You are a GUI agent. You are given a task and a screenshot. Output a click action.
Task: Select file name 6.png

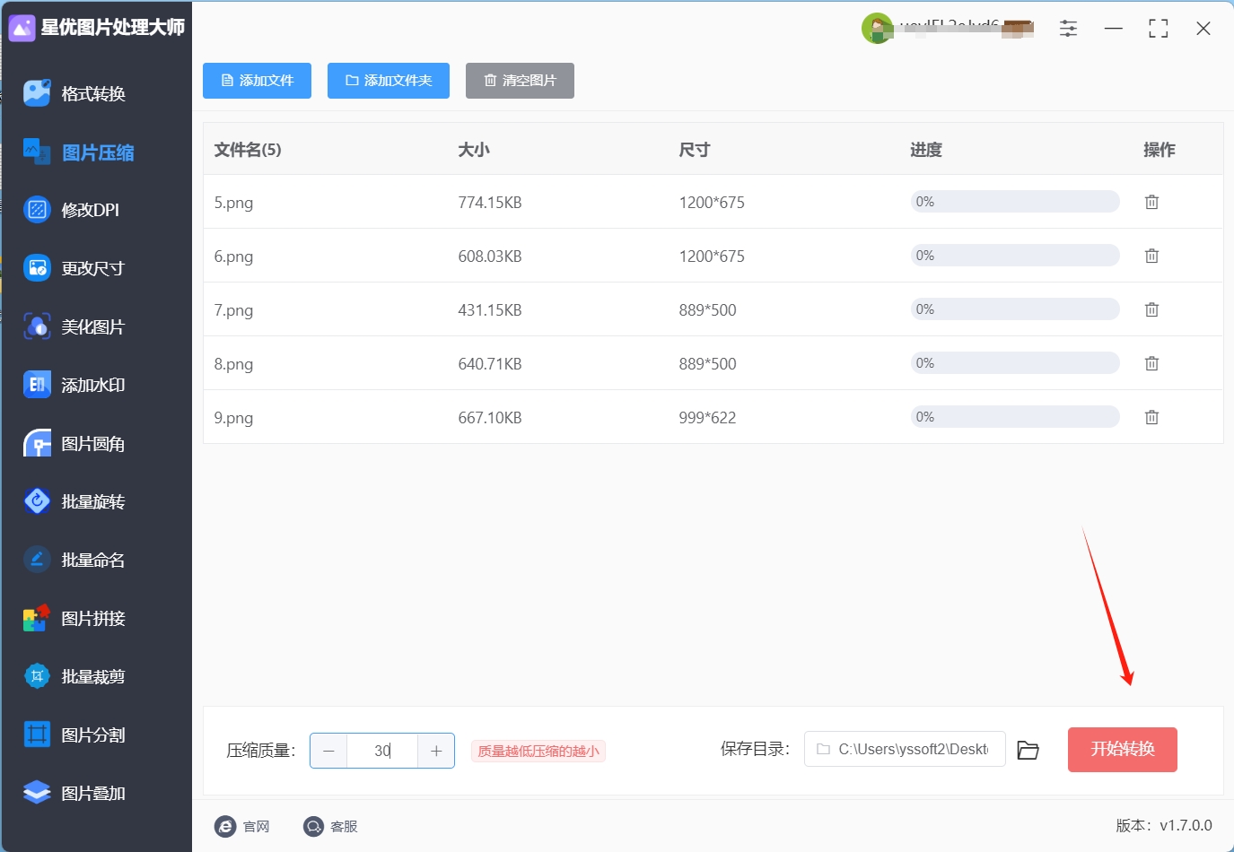tap(233, 256)
